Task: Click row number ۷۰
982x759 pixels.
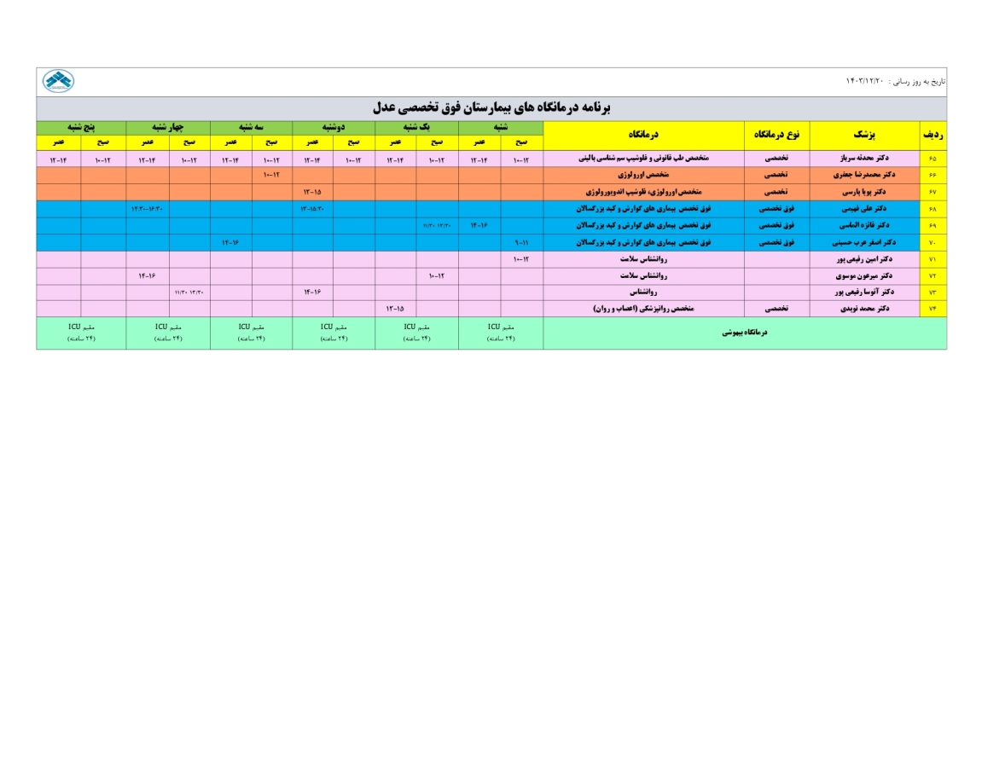Action: [933, 243]
